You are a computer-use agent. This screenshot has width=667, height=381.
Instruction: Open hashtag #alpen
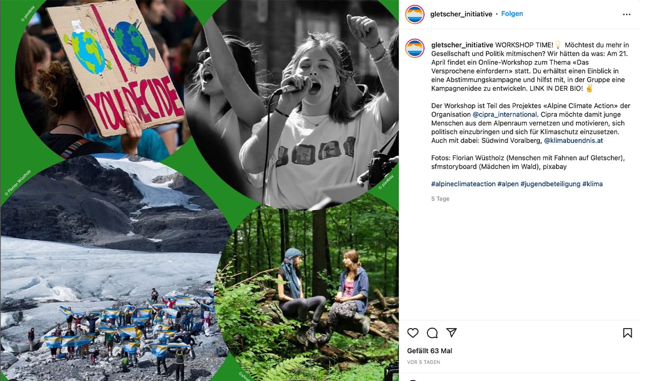[508, 184]
